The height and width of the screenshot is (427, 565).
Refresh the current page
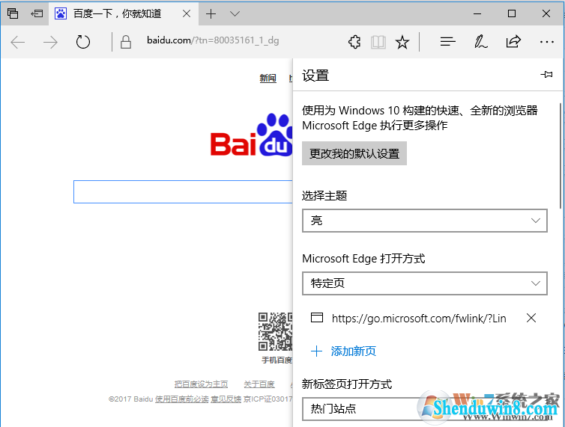click(x=83, y=42)
